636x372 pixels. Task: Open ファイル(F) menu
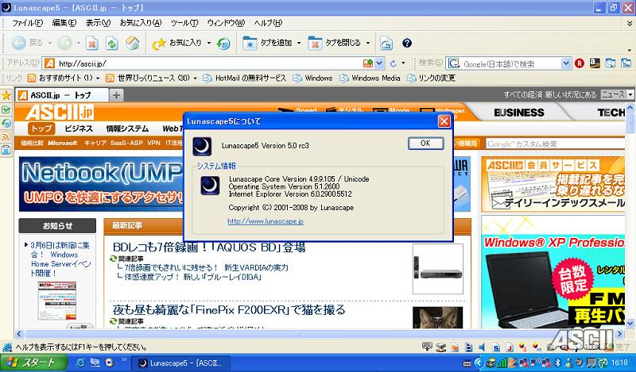(x=27, y=23)
